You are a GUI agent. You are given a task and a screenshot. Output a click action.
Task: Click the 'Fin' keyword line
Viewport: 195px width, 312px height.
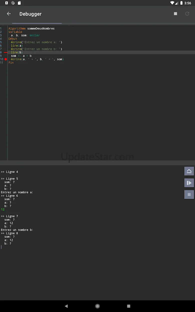(x=11, y=63)
